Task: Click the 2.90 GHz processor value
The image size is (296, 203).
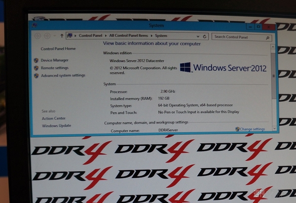Action: [168, 91]
